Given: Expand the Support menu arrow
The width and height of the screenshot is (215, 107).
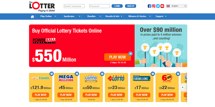Looking at the screenshot, I should coord(166,16).
